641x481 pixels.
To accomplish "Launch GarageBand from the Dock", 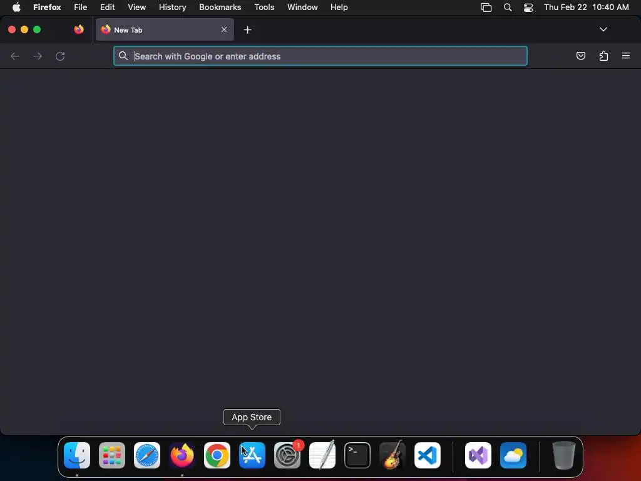I will click(x=392, y=455).
